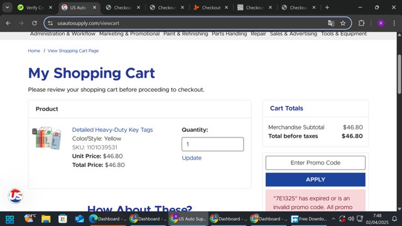Translate this page via the translate icon
The width and height of the screenshot is (402, 226).
pyautogui.click(x=331, y=23)
